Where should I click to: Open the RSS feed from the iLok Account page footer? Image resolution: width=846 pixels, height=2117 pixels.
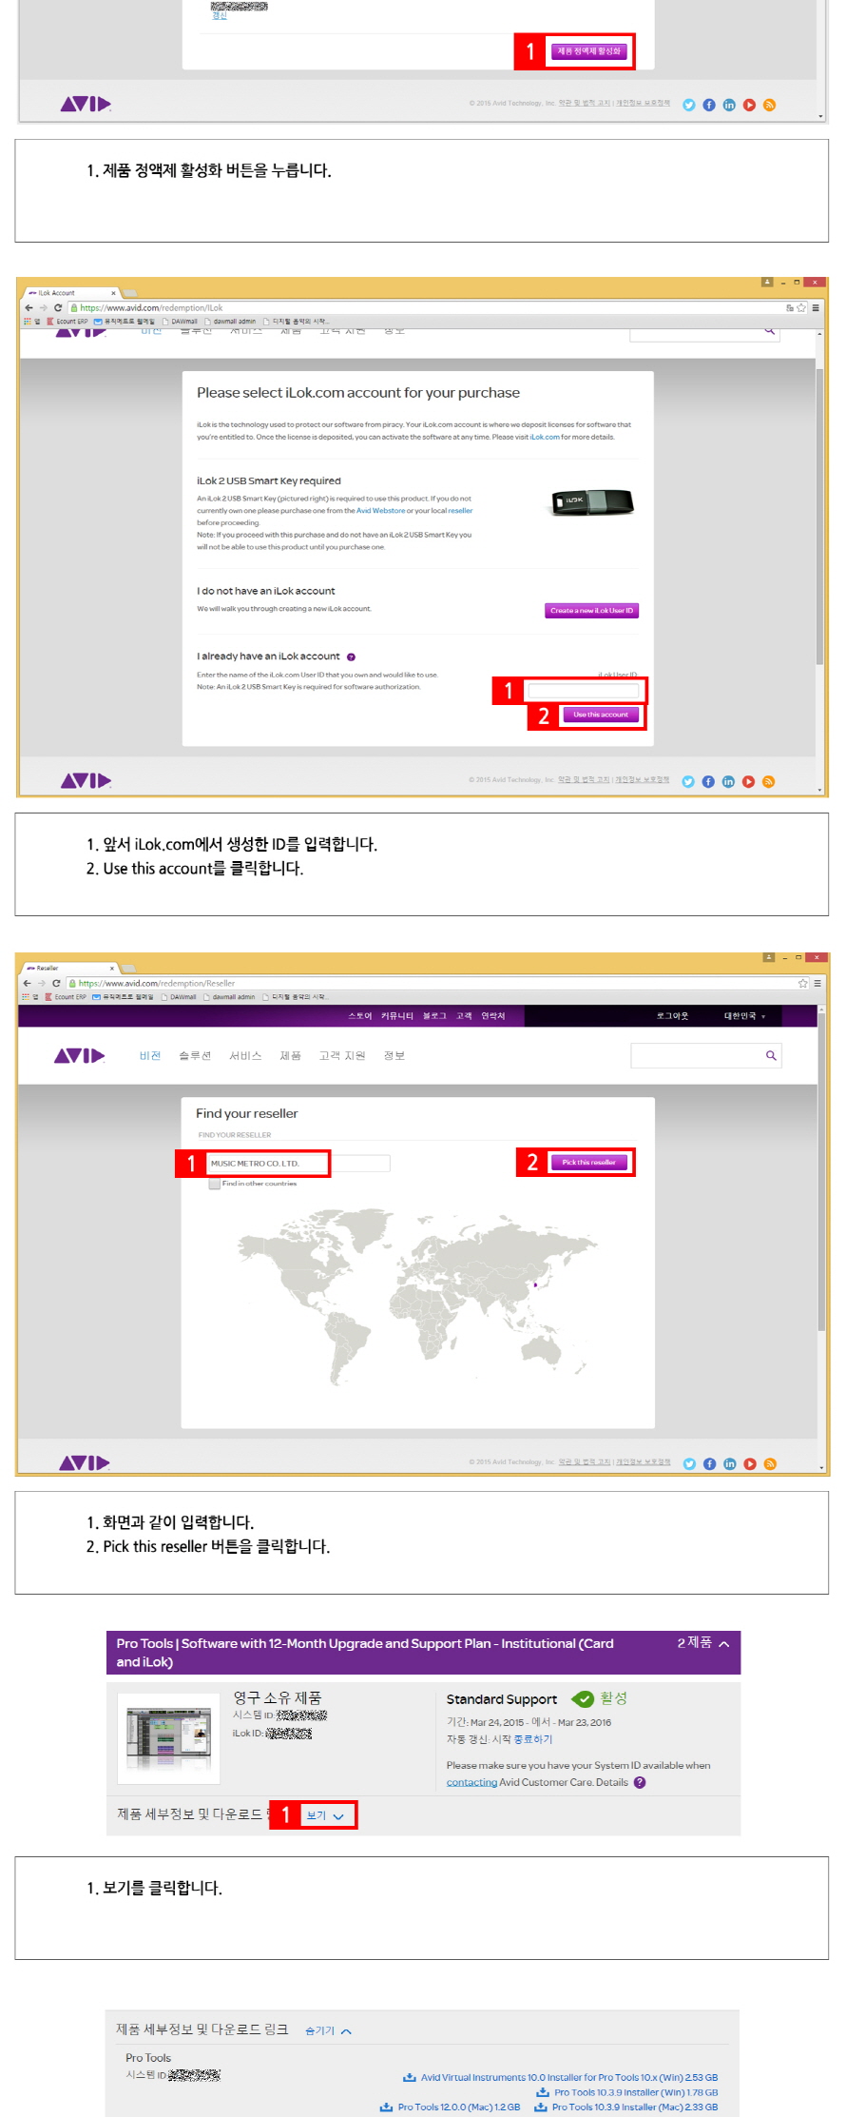point(768,781)
